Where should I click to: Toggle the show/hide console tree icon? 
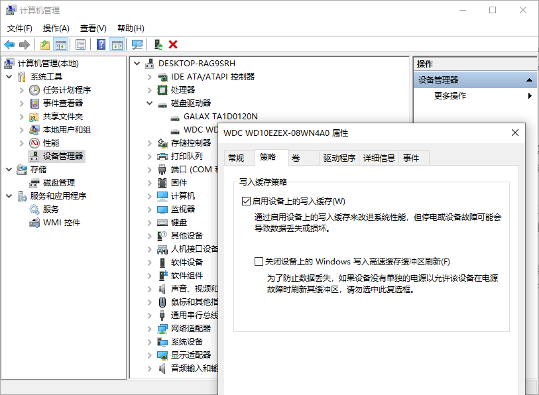tap(61, 44)
